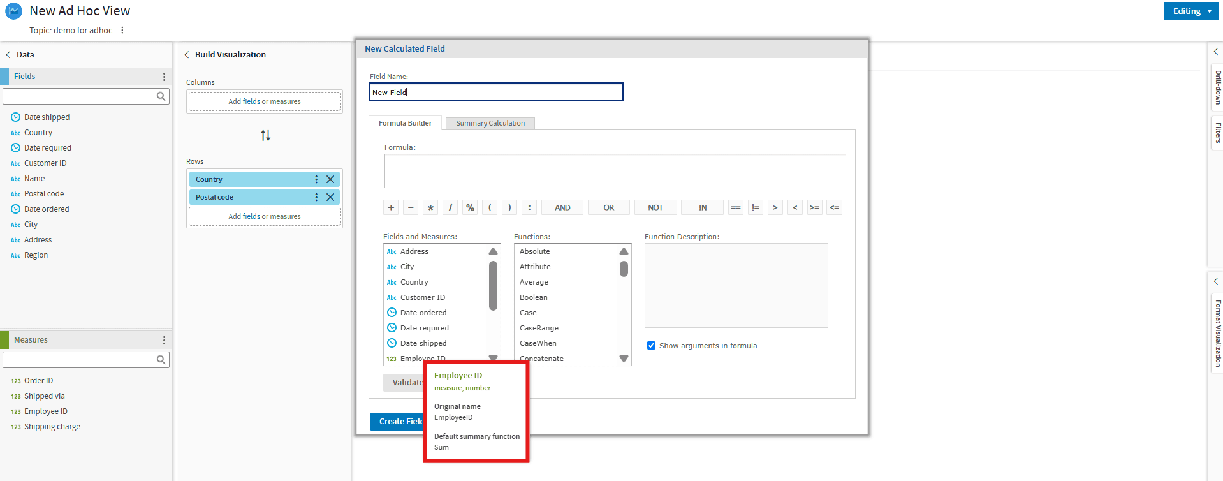Switch to Summary Calculation tab
Viewport: 1223px width, 481px height.
click(490, 123)
